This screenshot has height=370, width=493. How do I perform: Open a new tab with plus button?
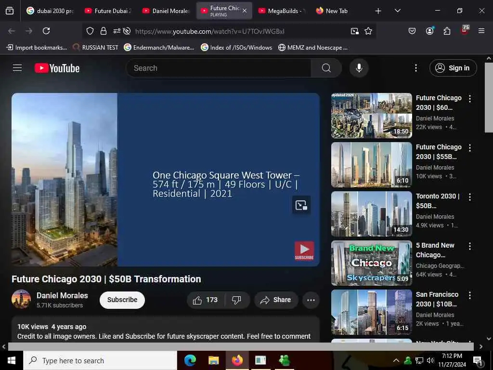378,11
